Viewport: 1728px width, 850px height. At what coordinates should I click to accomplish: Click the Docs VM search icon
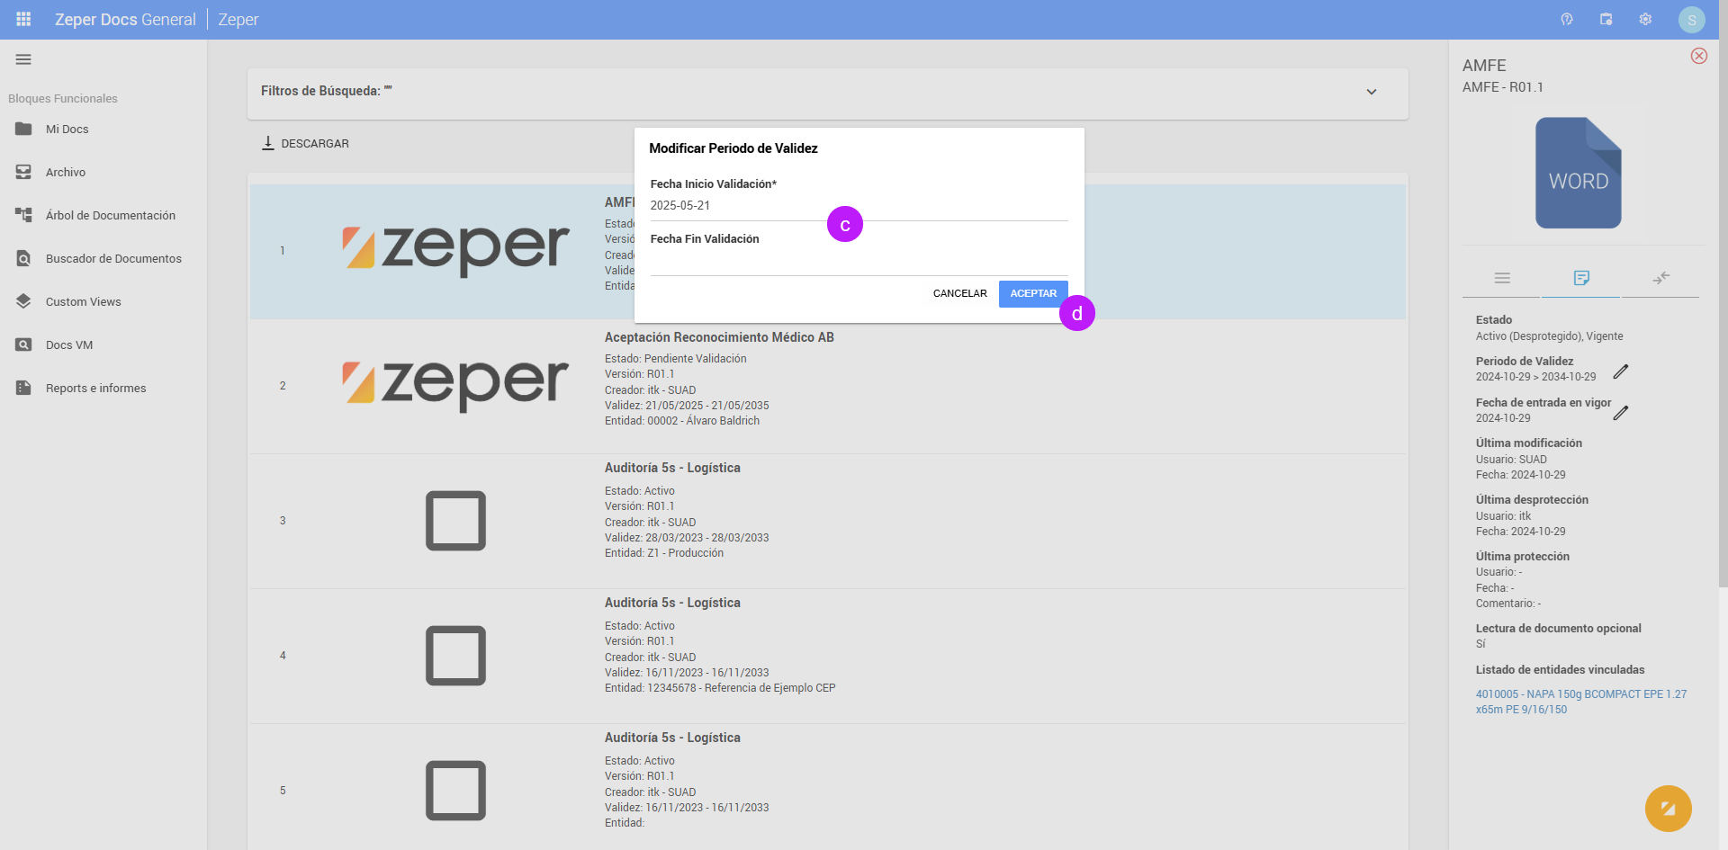[x=23, y=344]
